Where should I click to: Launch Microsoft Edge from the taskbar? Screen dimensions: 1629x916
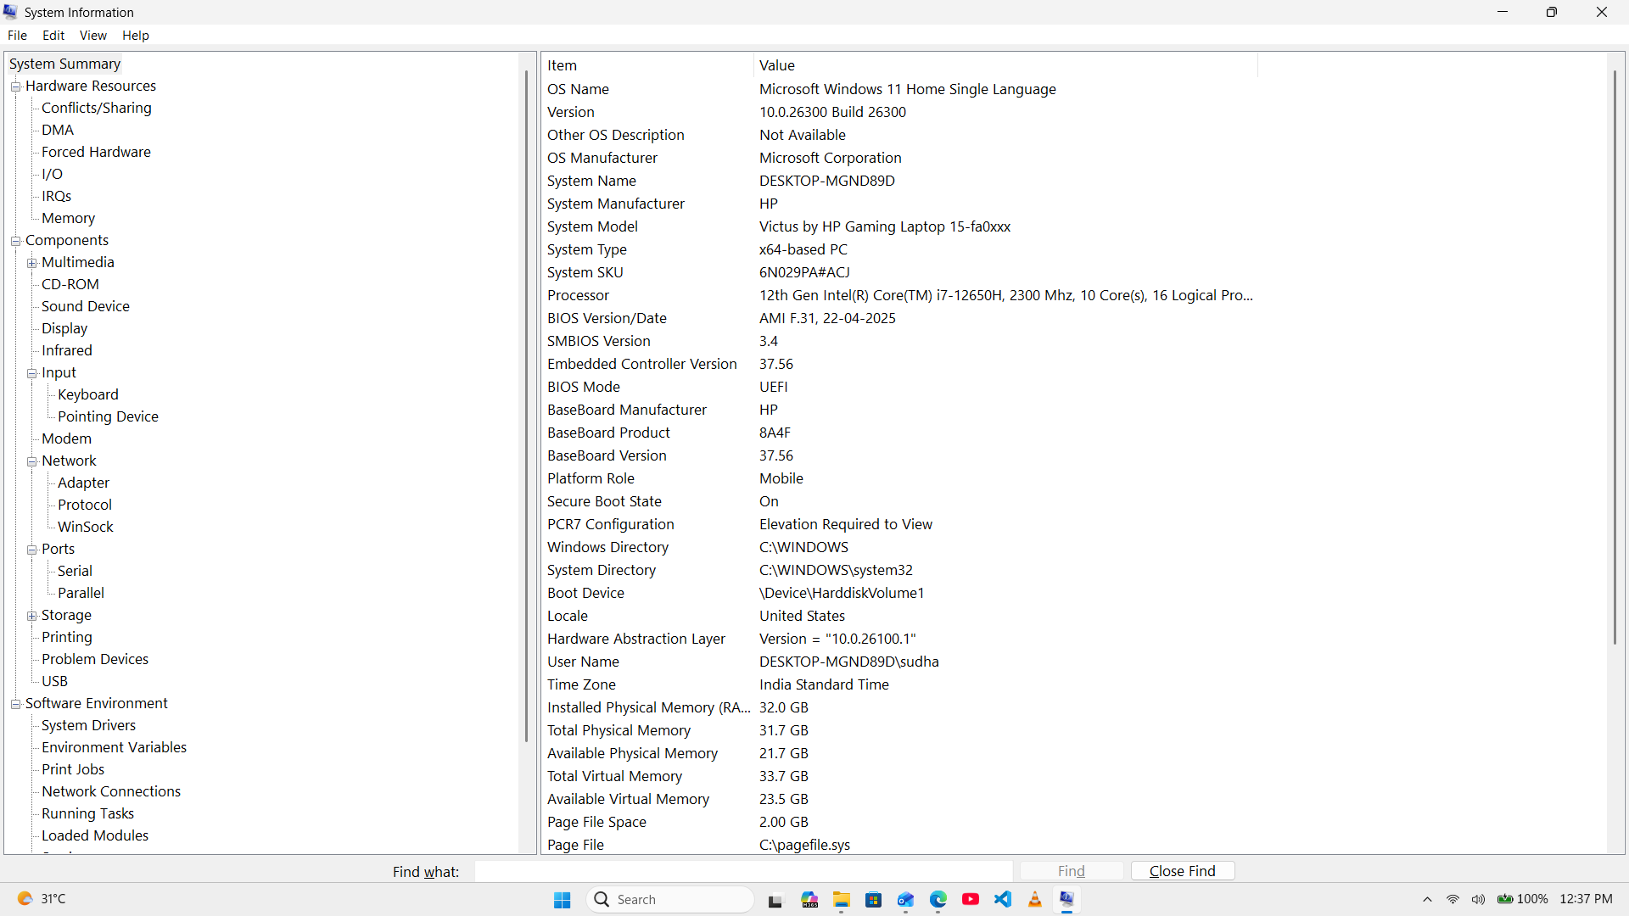tap(938, 900)
